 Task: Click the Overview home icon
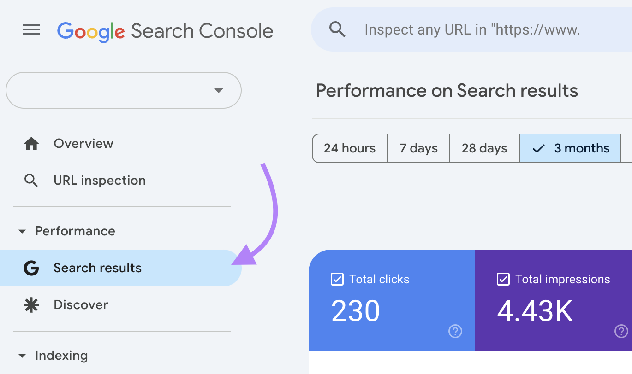pyautogui.click(x=31, y=144)
